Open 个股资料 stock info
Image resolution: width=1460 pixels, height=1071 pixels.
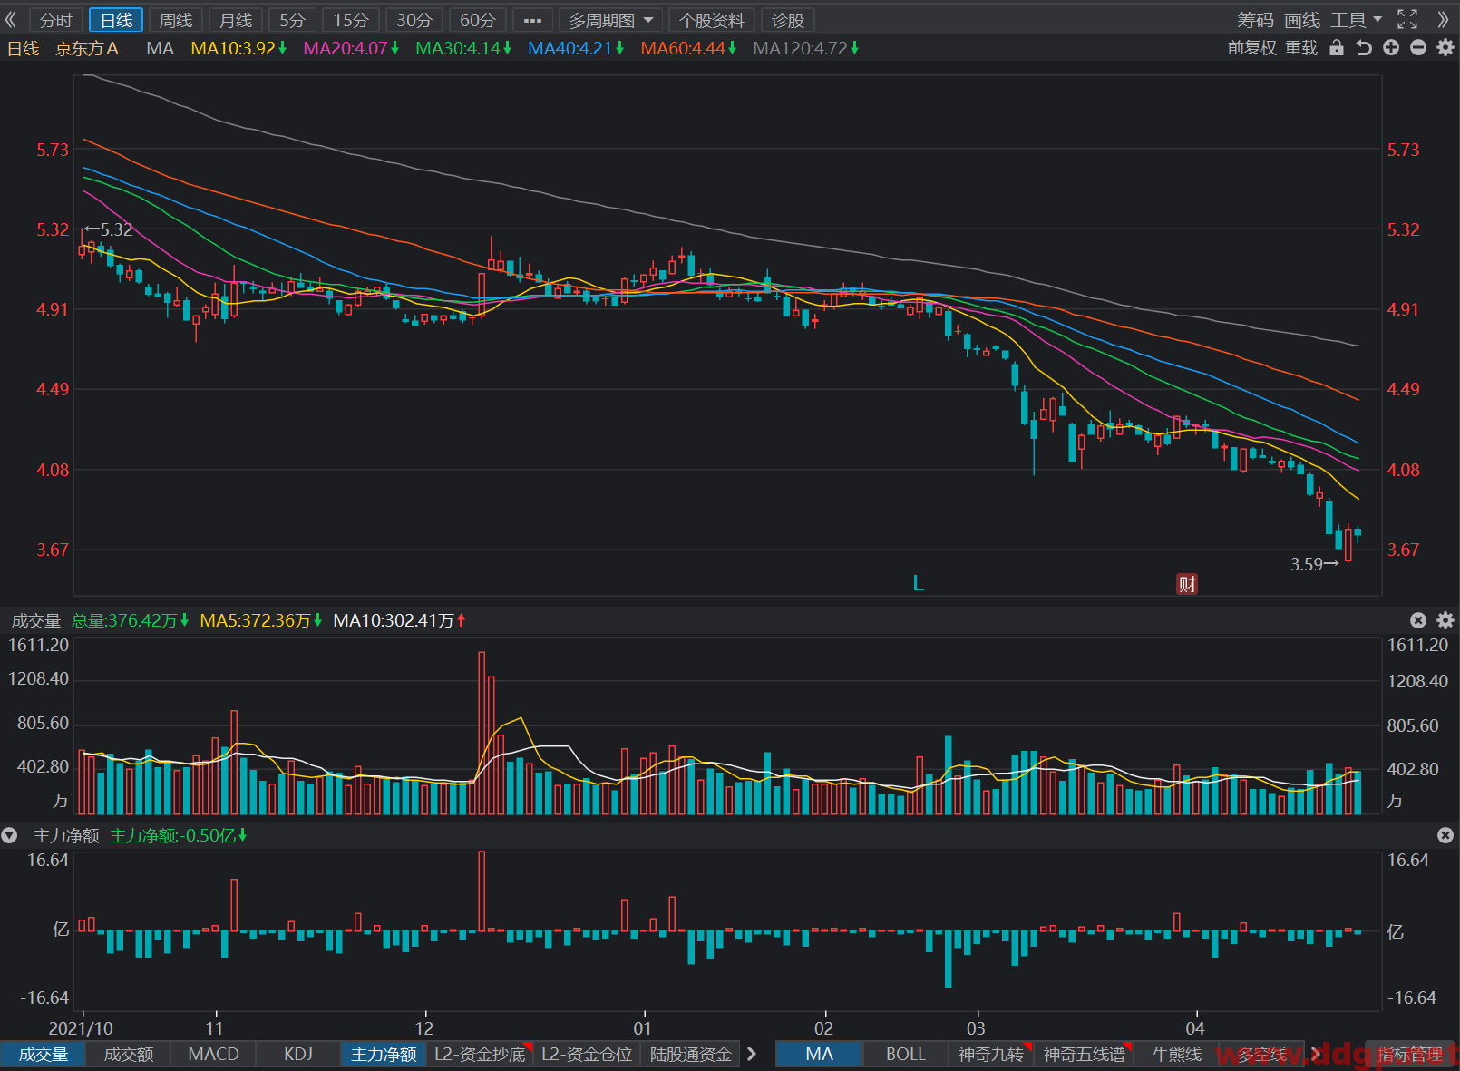(x=712, y=20)
